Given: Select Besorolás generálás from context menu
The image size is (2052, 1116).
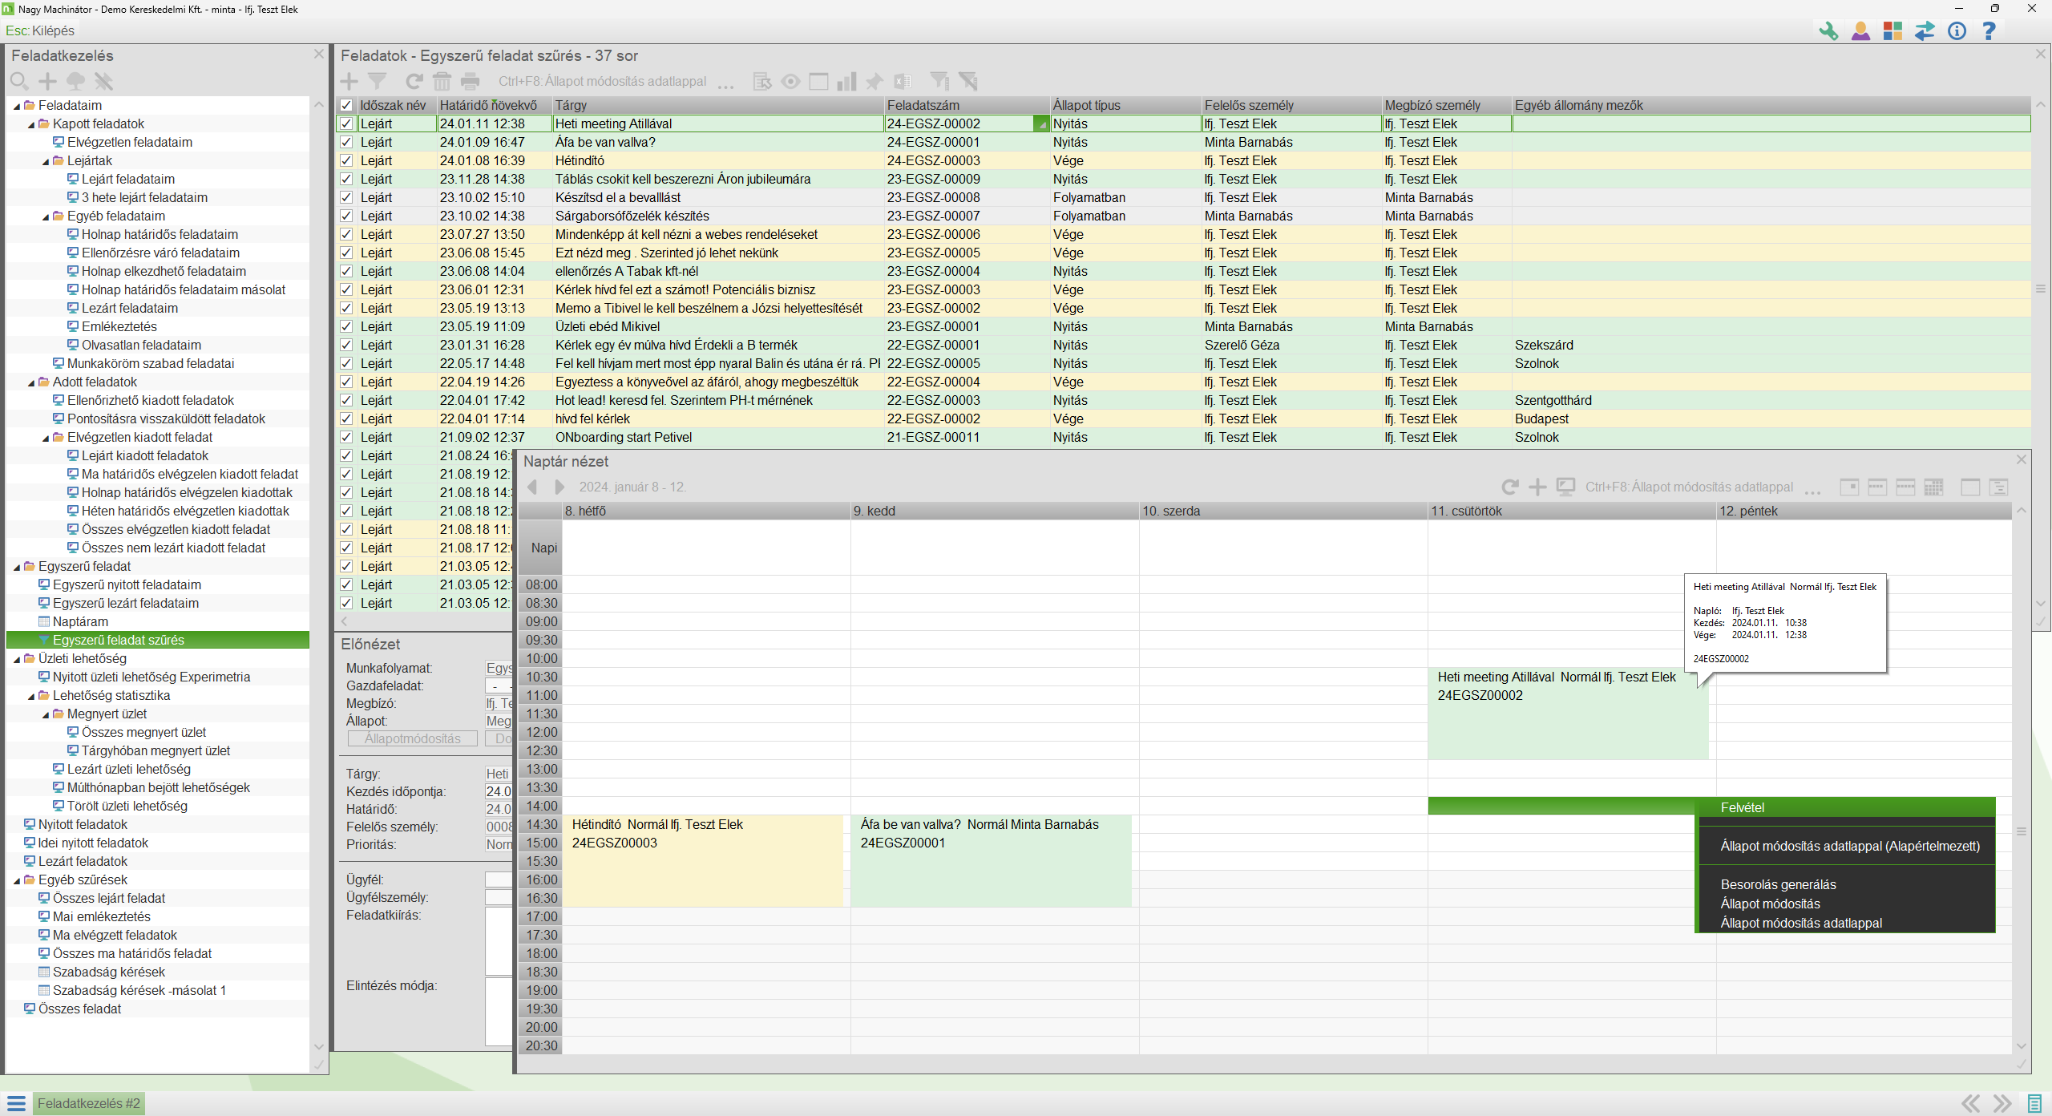Looking at the screenshot, I should 1778,884.
